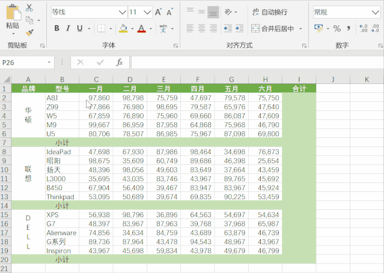Click the Borders icon
384x273 pixels.
(101, 28)
